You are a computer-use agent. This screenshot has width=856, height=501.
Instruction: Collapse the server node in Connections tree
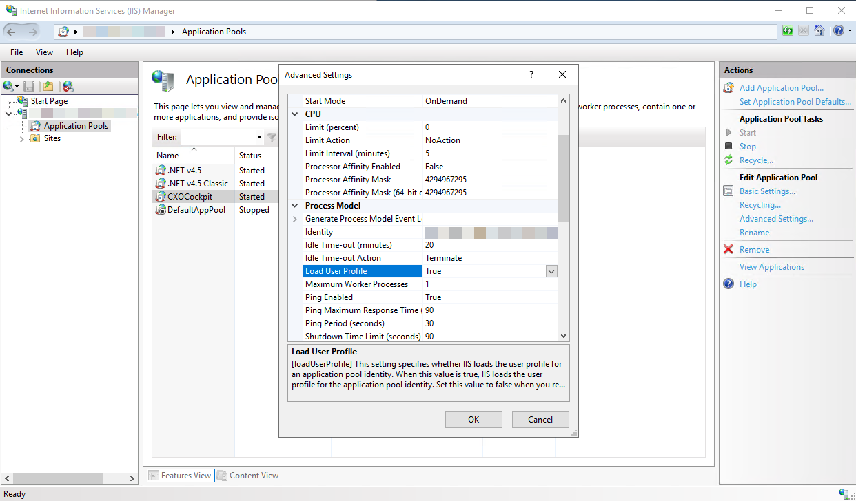8,113
